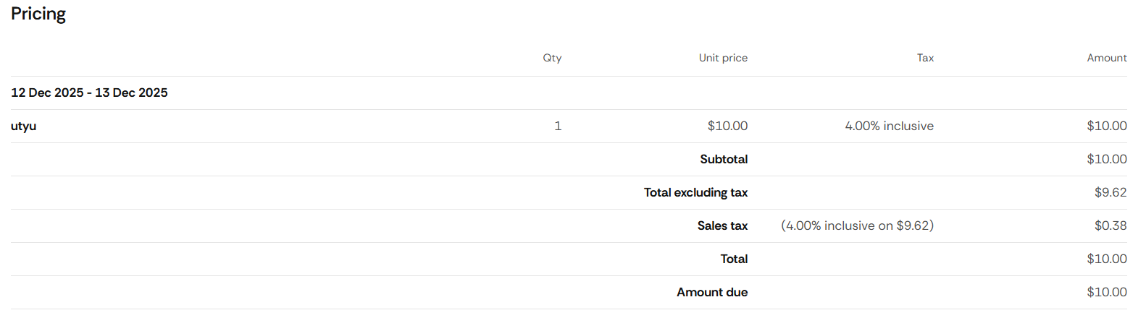The image size is (1146, 318).
Task: Click the Total label
Action: pos(734,259)
